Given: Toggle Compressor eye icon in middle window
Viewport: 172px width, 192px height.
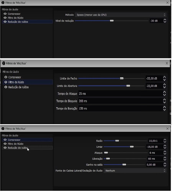Looking at the screenshot, I should (x=6, y=77).
